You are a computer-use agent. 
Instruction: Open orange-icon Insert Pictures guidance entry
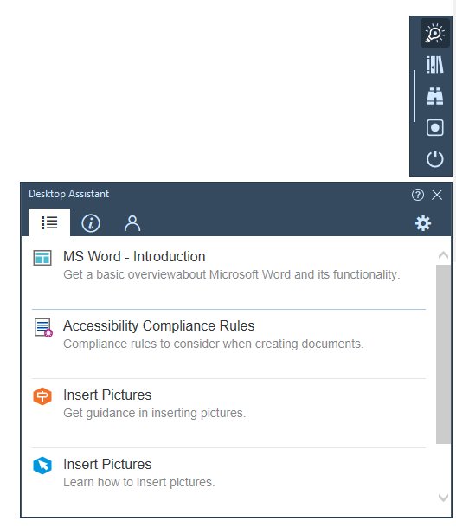pyautogui.click(x=228, y=414)
